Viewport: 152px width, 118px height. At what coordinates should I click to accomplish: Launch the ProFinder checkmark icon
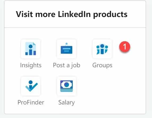point(31,86)
